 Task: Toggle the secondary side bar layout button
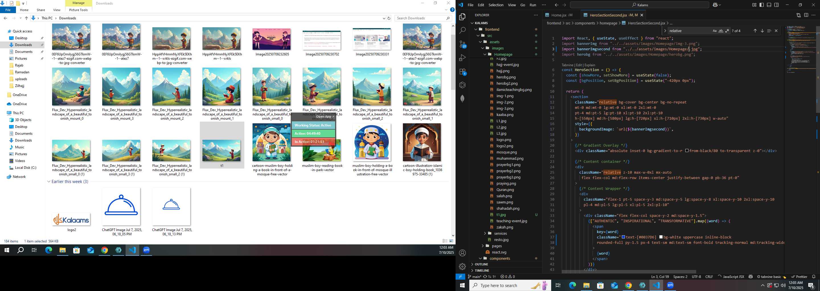point(776,5)
